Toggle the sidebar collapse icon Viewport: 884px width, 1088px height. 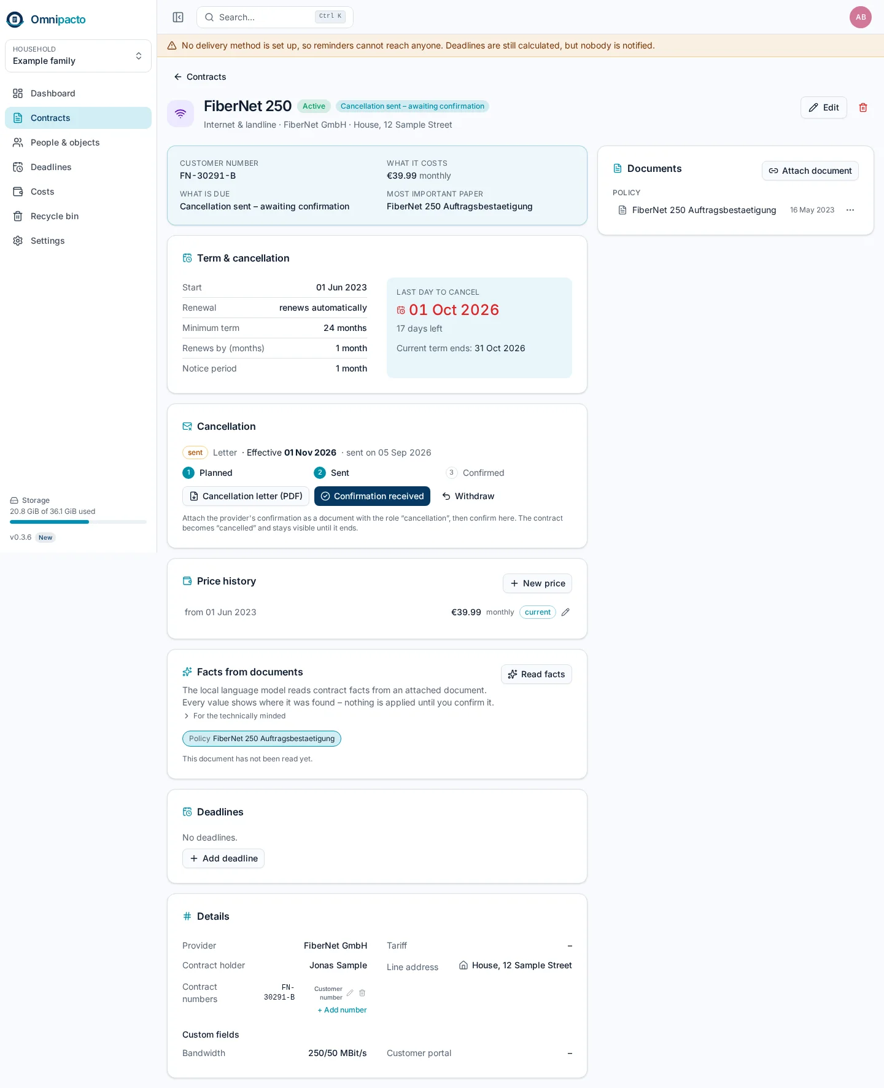point(178,17)
